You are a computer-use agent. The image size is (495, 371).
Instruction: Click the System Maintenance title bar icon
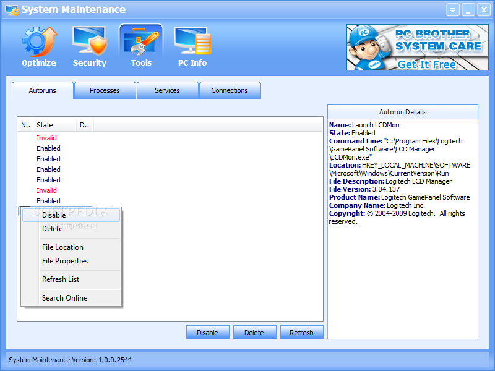coord(12,10)
